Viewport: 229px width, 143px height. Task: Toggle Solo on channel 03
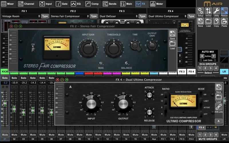pos(23,78)
